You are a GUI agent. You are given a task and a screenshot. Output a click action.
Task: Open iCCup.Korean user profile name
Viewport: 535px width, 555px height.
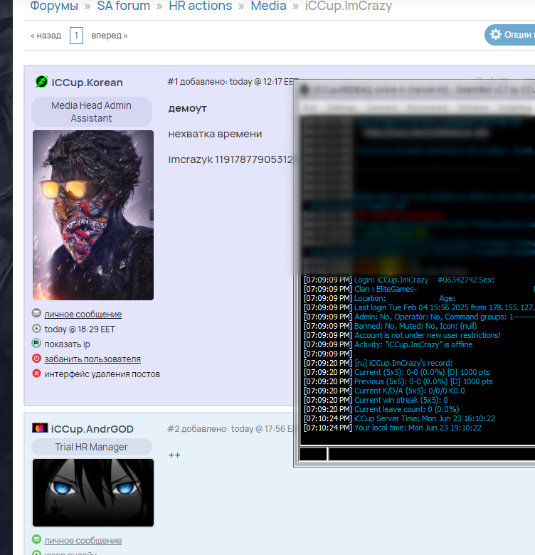click(x=87, y=83)
